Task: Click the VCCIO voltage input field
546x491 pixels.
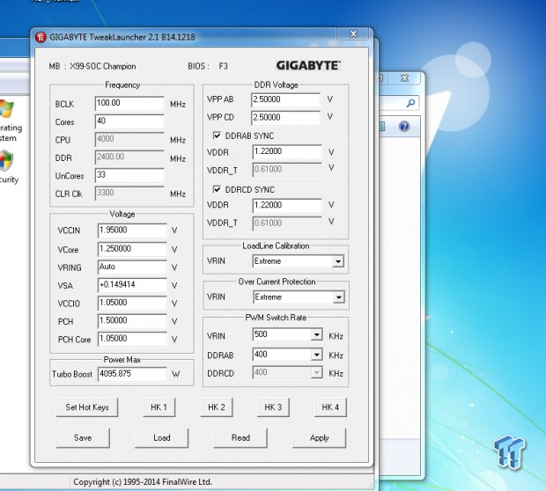Action: (x=132, y=303)
